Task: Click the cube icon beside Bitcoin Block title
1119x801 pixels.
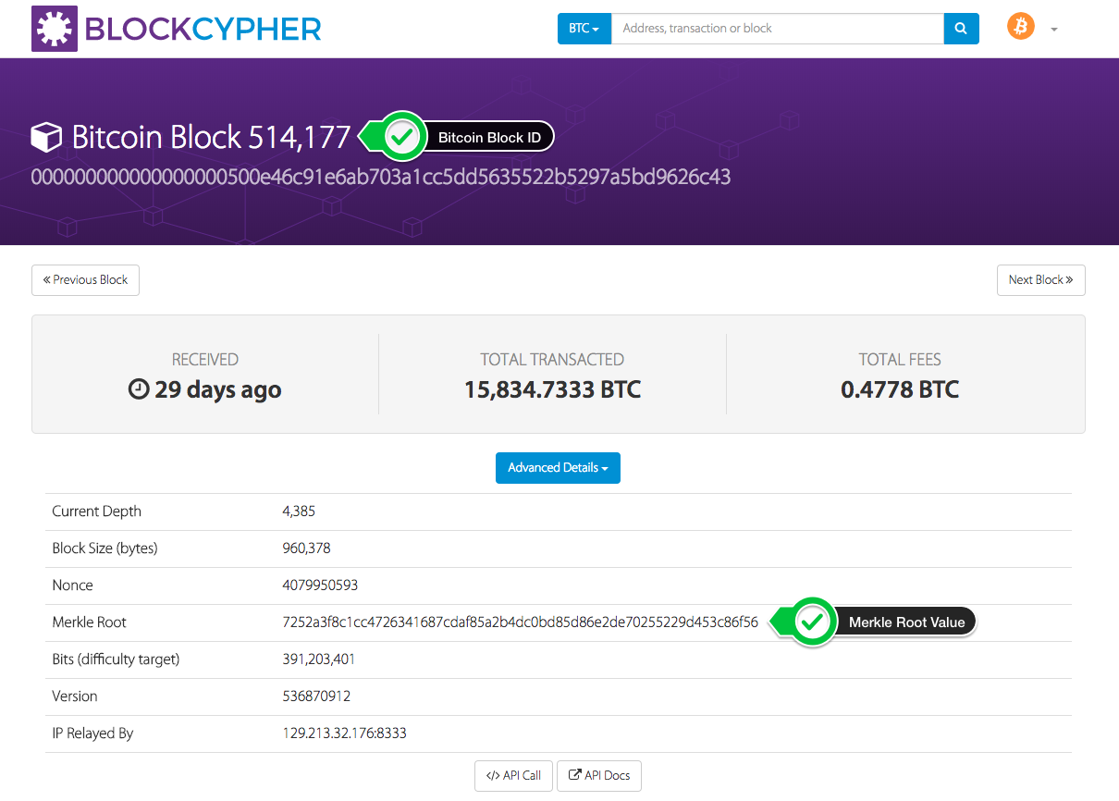Action: (x=47, y=138)
